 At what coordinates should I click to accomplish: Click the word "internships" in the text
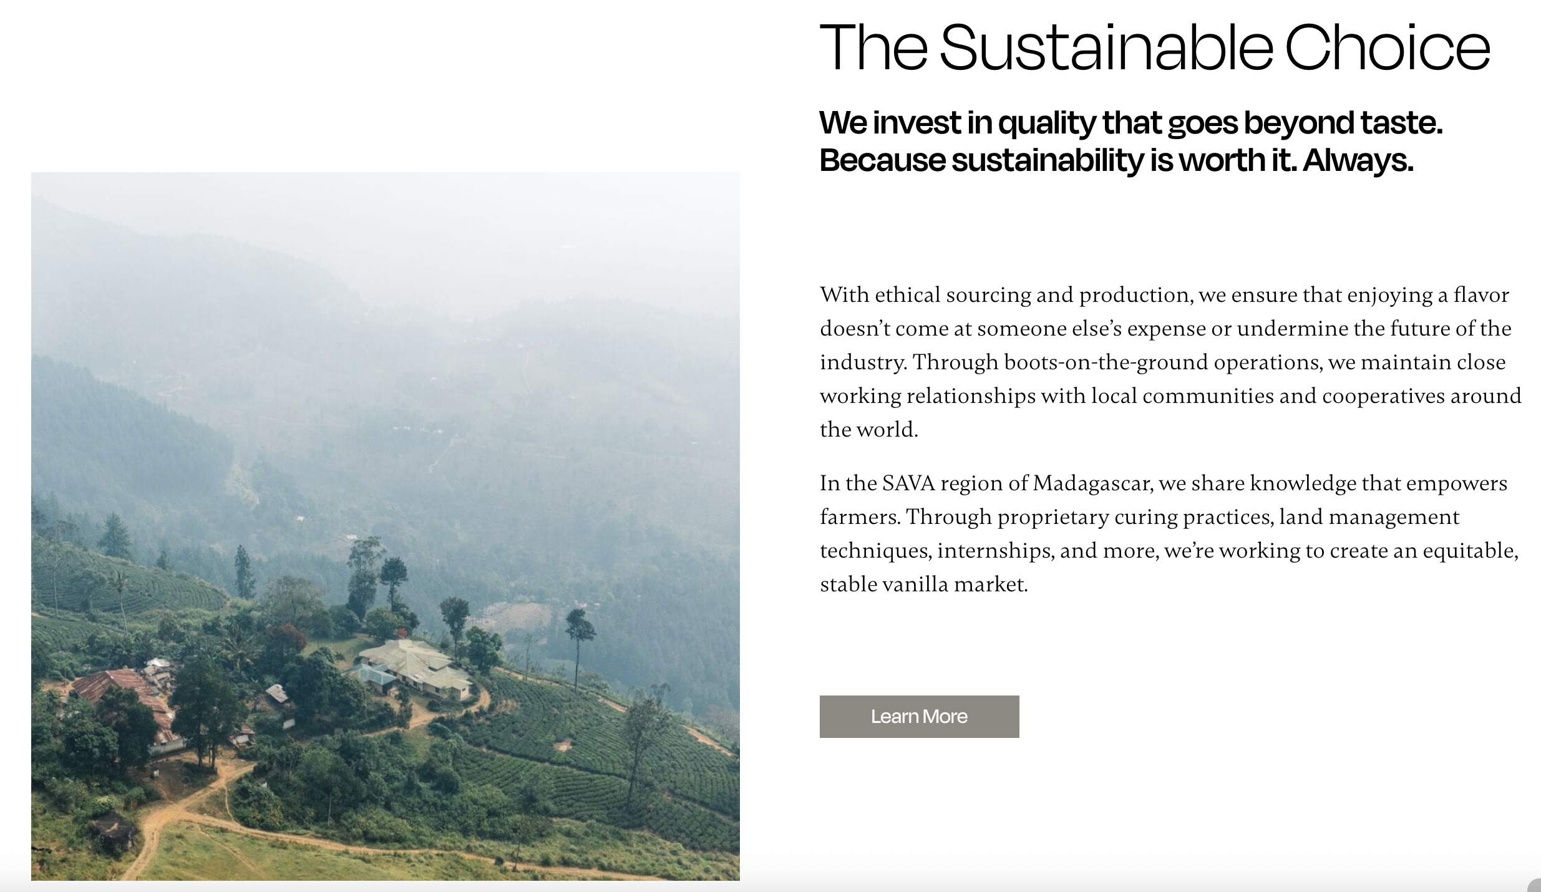pyautogui.click(x=994, y=551)
